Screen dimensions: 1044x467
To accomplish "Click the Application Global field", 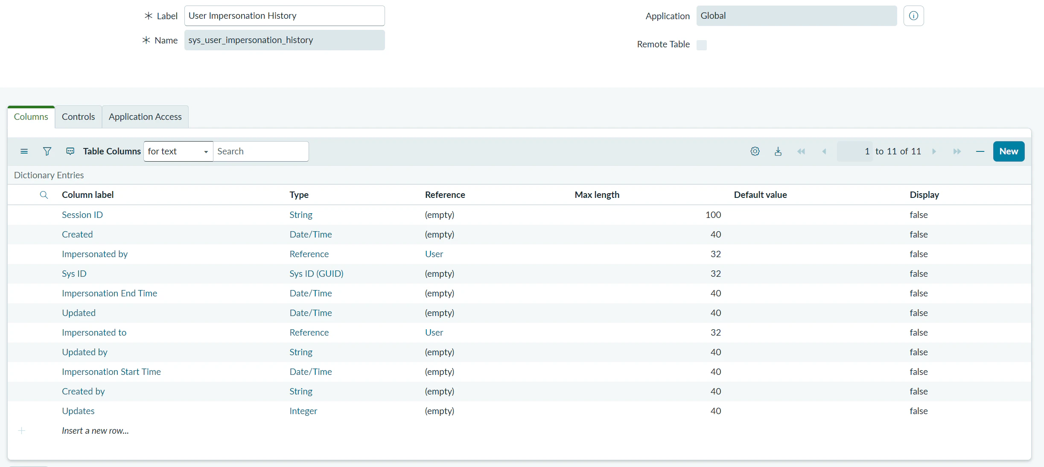I will tap(796, 16).
